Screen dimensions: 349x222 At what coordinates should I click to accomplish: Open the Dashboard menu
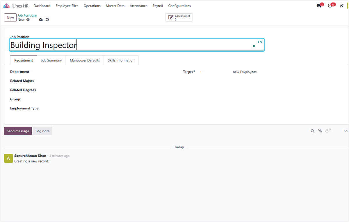42,6
